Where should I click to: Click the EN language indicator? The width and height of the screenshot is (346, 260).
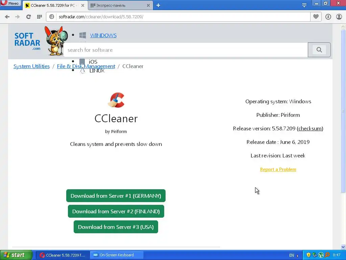[292, 255]
